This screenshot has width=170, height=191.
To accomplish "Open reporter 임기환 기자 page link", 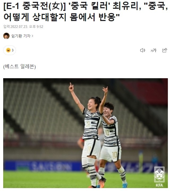I will pos(21,36).
